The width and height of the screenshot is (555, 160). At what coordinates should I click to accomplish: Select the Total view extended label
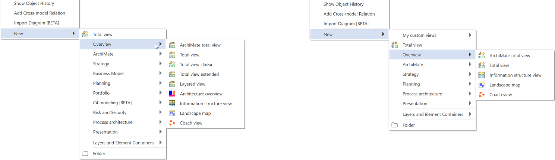[199, 74]
